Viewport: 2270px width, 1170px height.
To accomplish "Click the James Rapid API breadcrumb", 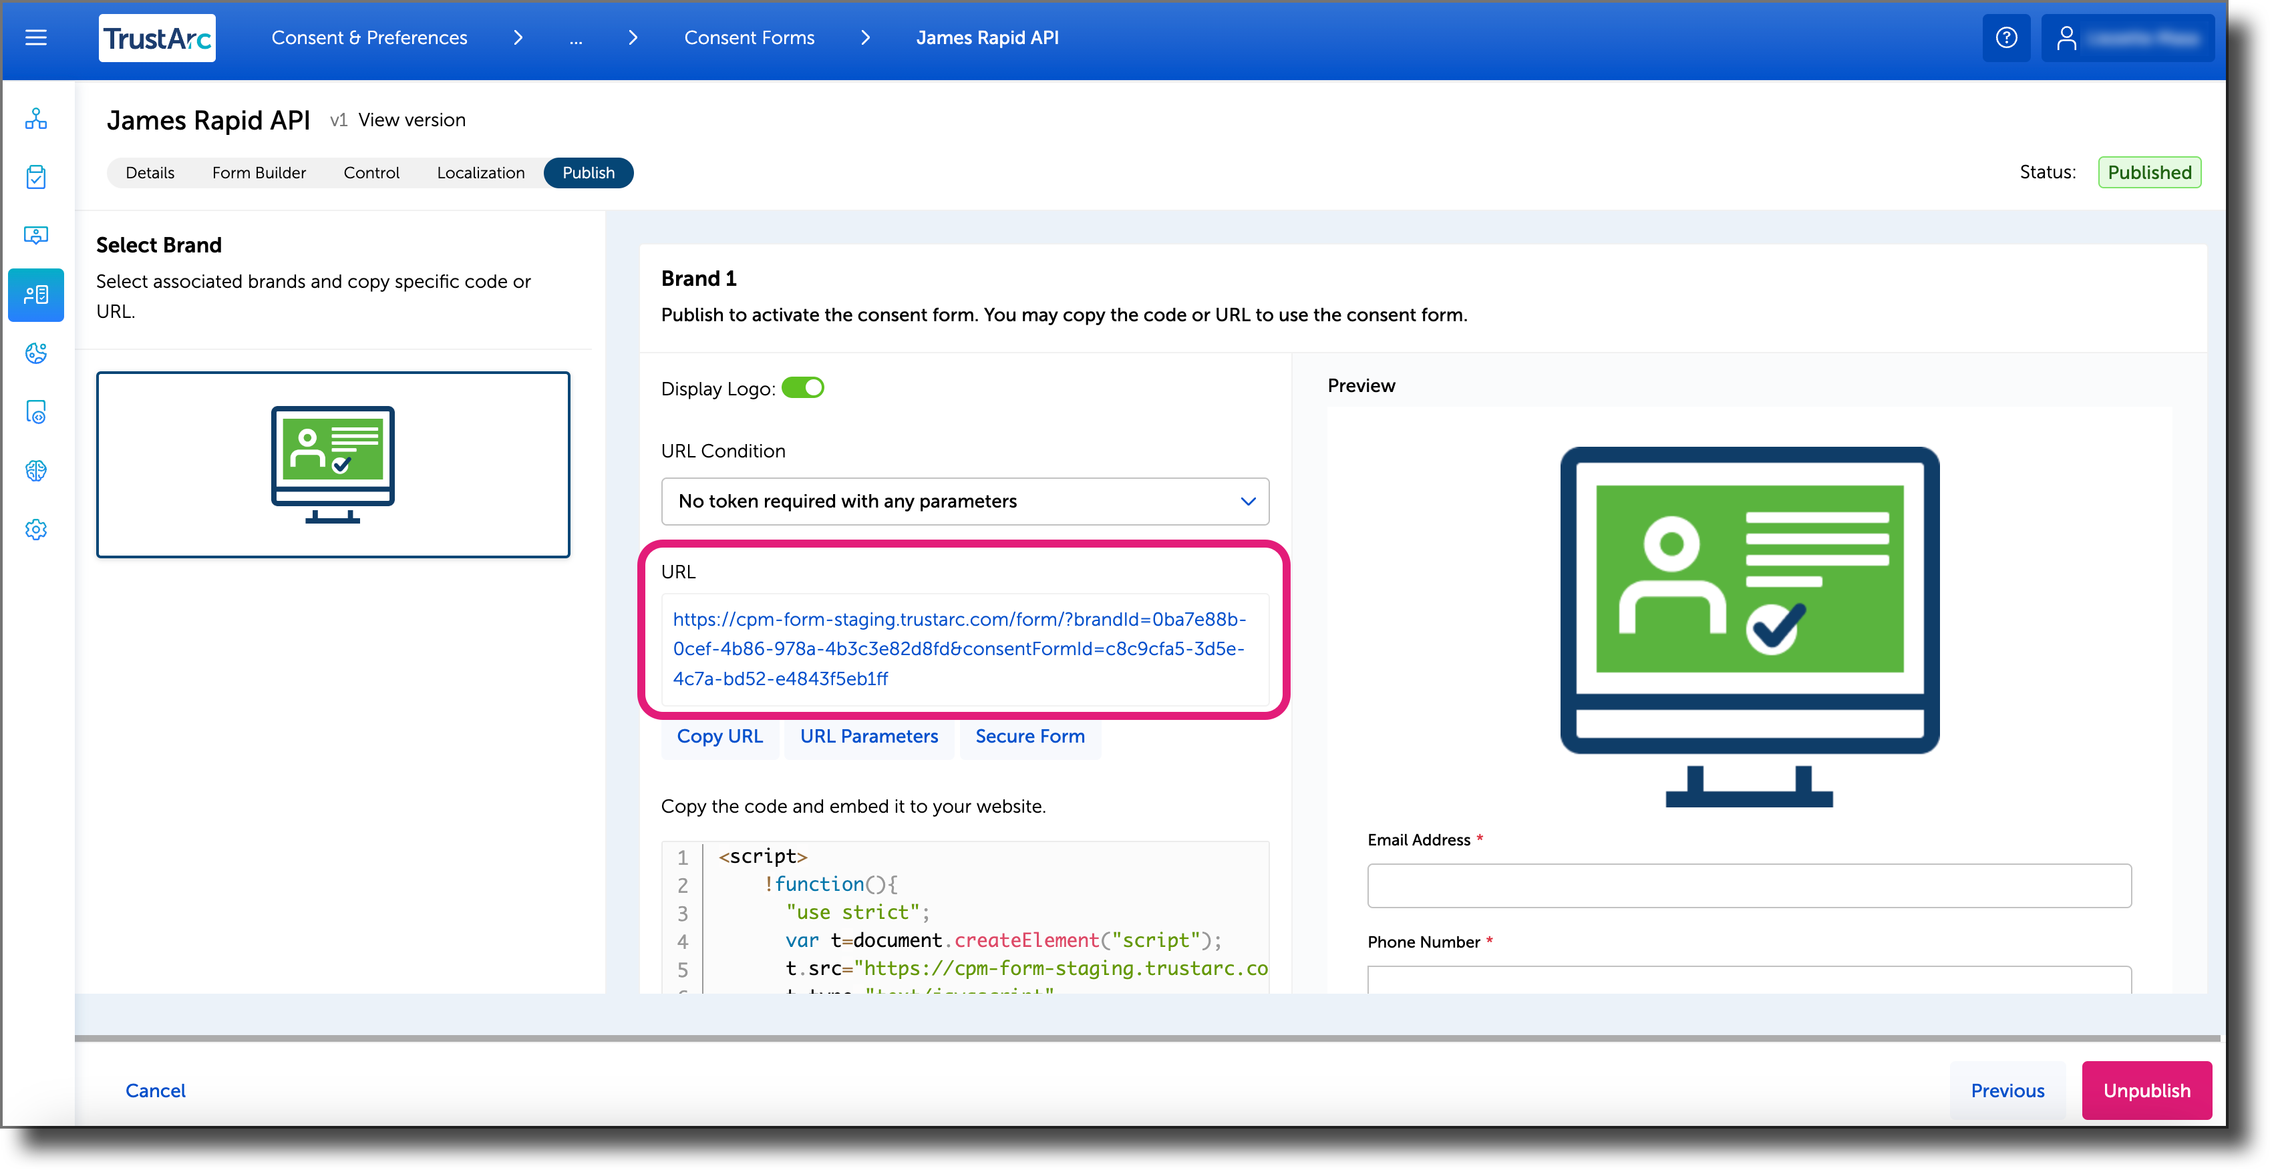I will [987, 38].
